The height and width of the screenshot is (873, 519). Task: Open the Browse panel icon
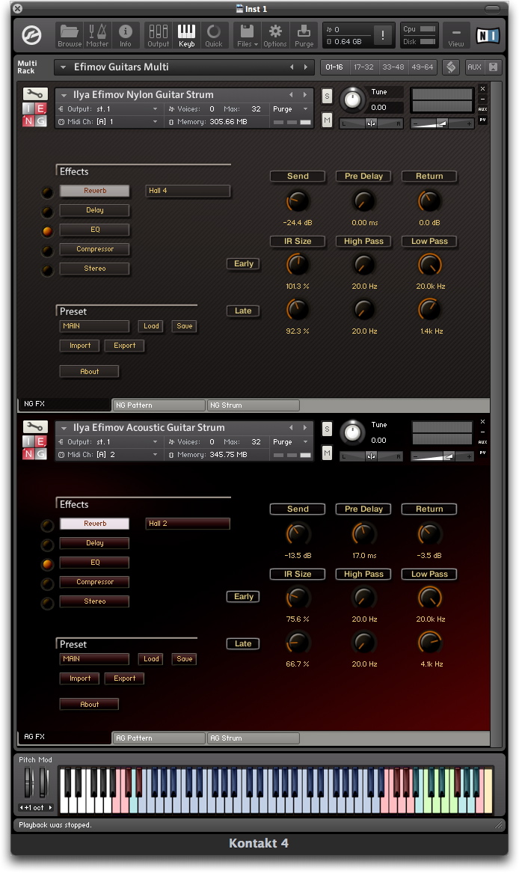click(x=70, y=36)
